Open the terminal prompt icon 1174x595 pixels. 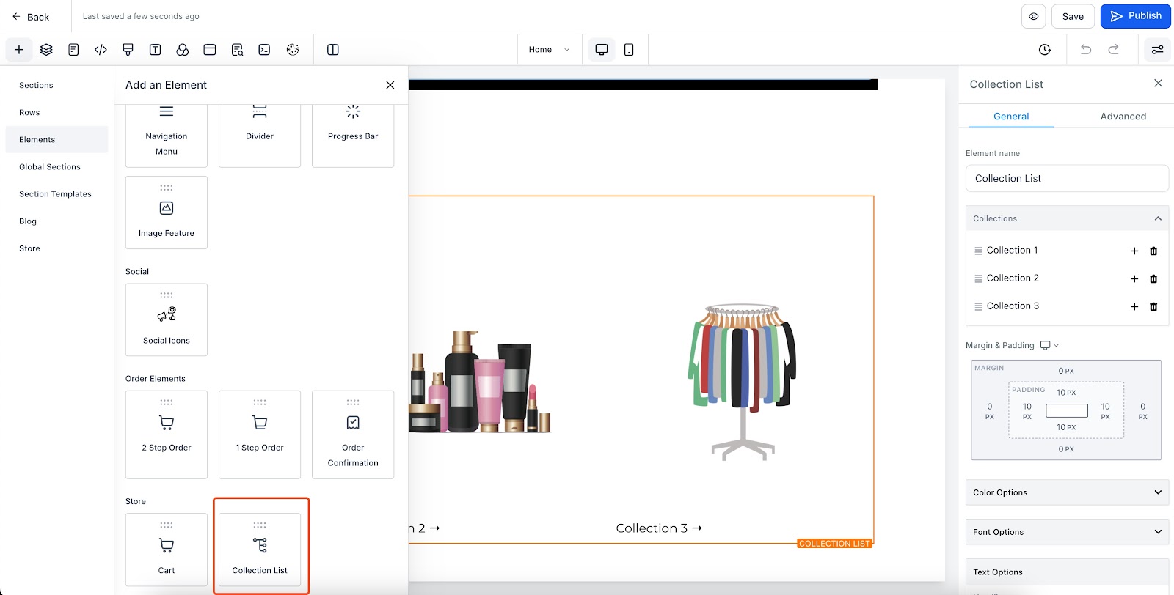click(264, 50)
